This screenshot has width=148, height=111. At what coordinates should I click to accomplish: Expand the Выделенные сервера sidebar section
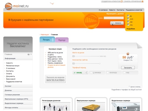point(18,103)
